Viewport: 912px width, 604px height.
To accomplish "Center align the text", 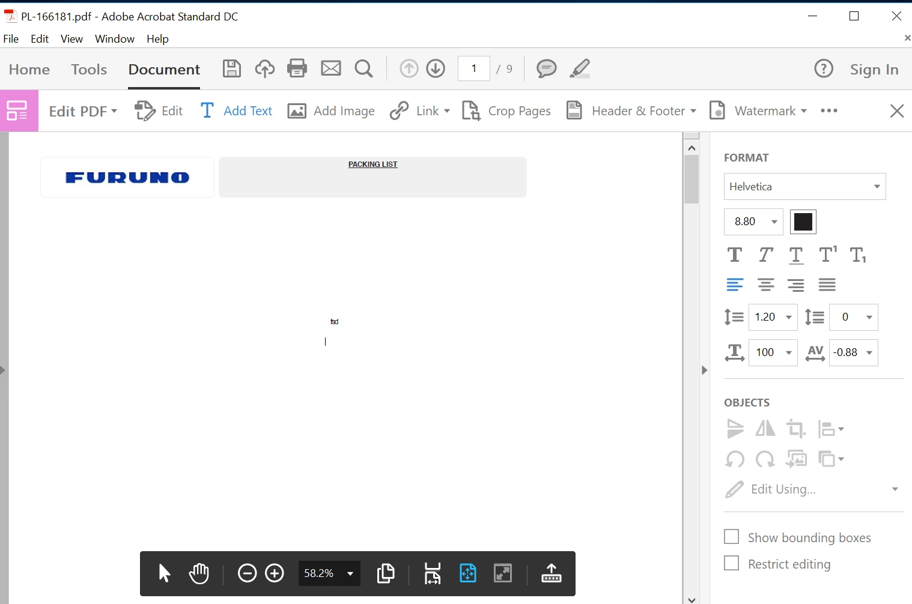I will tap(765, 285).
